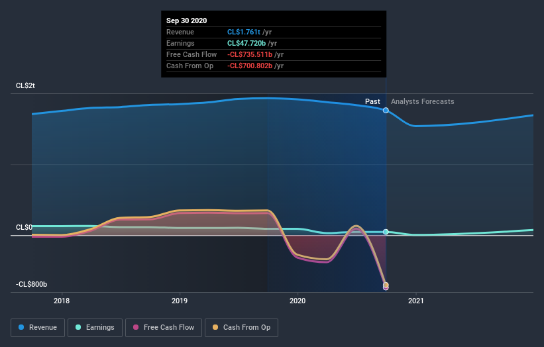Click the -CL$700.802b cash from op value
The height and width of the screenshot is (347, 544).
pos(250,66)
